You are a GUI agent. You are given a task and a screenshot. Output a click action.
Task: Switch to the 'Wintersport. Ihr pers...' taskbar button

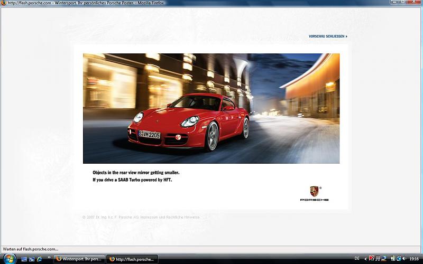pos(79,259)
